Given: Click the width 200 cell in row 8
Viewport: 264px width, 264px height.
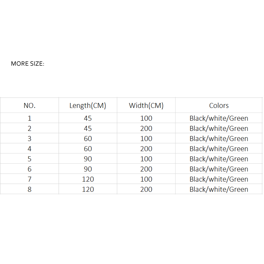Looking at the screenshot, I should [x=146, y=189].
